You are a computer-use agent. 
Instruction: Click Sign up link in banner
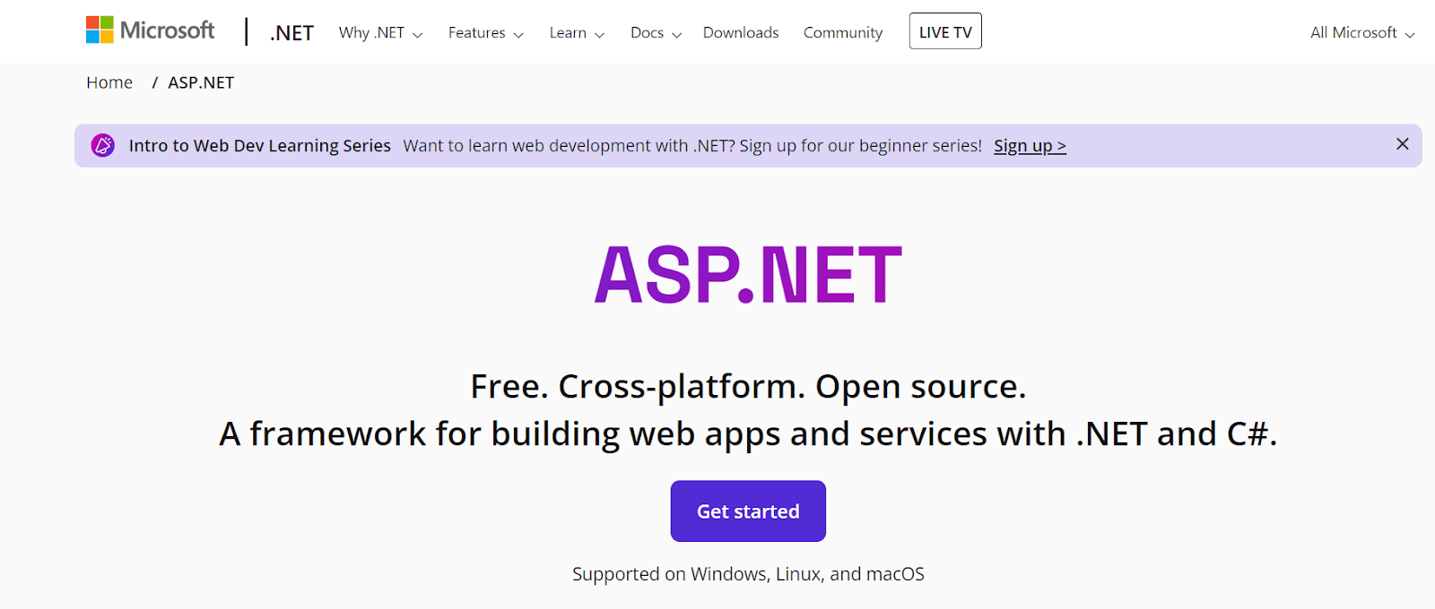[x=1030, y=146]
